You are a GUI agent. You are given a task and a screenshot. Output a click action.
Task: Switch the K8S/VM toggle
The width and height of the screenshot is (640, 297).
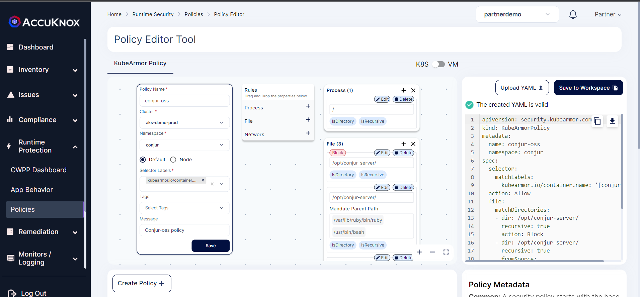click(438, 64)
